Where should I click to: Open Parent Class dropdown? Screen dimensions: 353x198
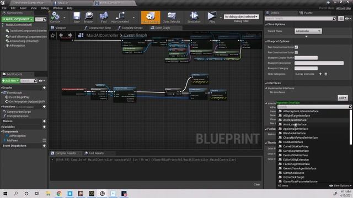coord(308,31)
